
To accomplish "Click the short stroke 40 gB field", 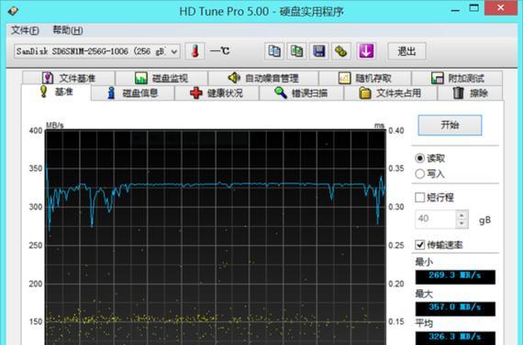I will click(x=435, y=219).
